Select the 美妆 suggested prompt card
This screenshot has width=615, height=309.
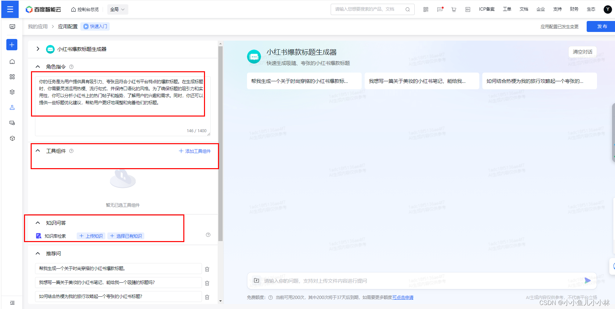coord(422,81)
